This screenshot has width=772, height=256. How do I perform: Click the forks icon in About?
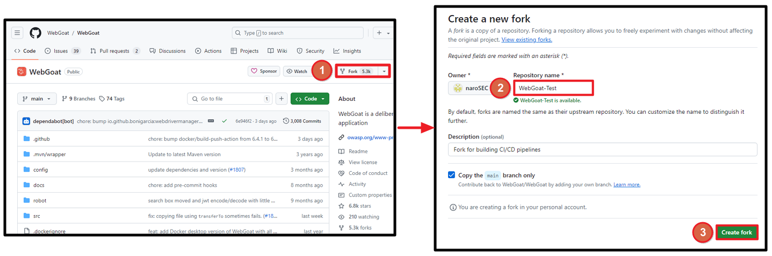(x=341, y=228)
